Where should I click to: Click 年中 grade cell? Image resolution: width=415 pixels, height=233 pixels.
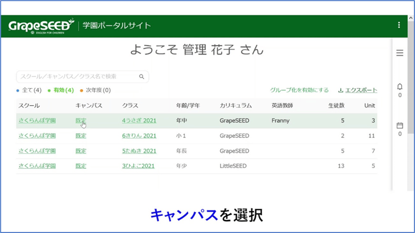pyautogui.click(x=181, y=121)
